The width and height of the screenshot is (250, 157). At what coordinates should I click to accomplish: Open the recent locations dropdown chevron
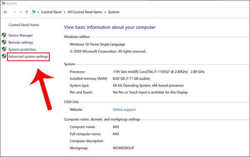(x=21, y=12)
